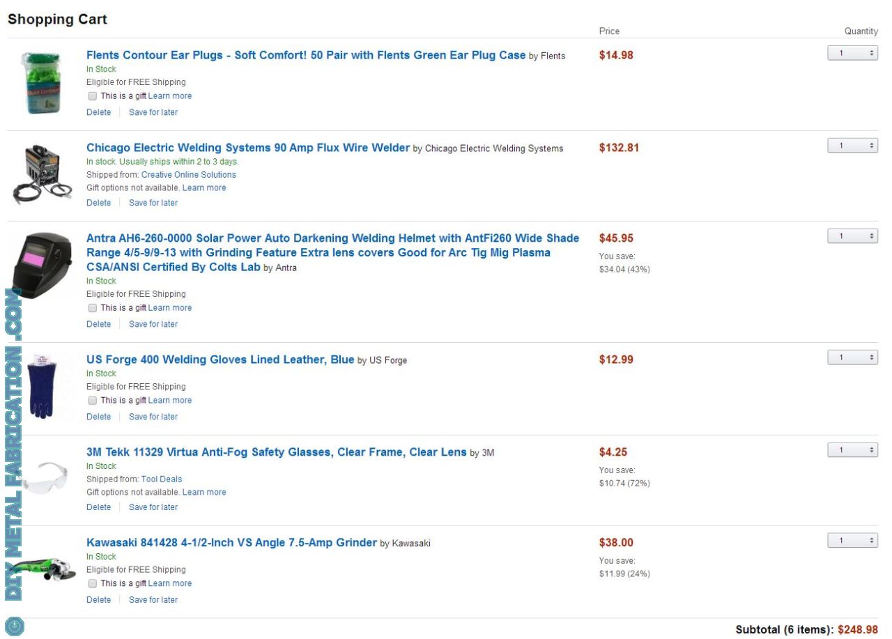Screen dimensions: 892x639
Task: Click the Quantity column header
Action: pos(861,31)
